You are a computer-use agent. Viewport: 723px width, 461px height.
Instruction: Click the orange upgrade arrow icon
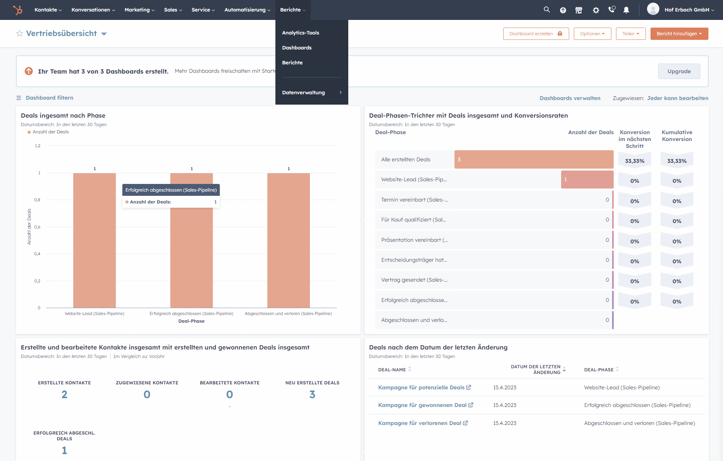(28, 71)
